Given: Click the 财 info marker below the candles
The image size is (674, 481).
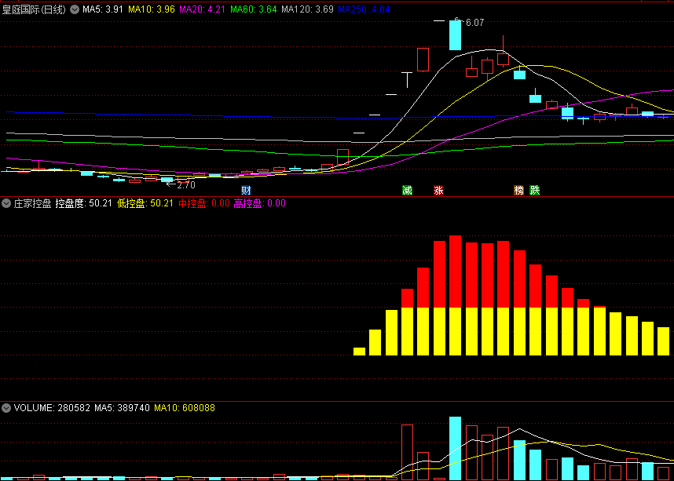Looking at the screenshot, I should click(x=246, y=190).
